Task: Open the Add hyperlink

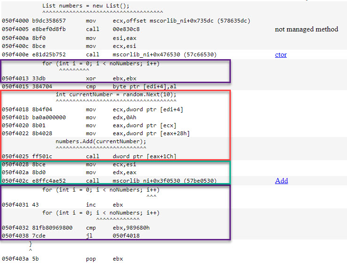Action: click(281, 181)
